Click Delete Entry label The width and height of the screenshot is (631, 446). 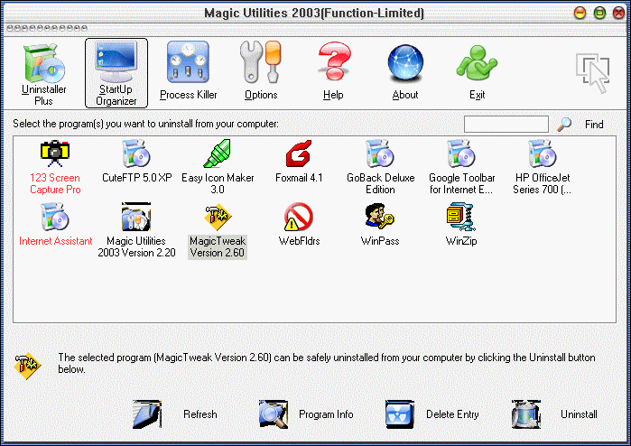click(452, 414)
